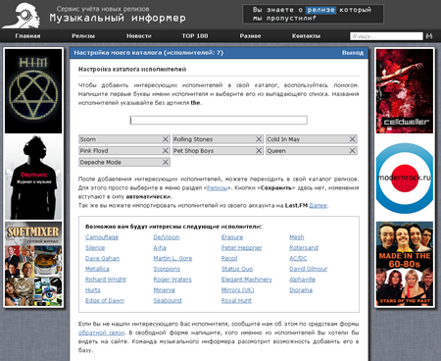Viewport: 441px width, 361px height.
Task: Add suggested artist Alphaville
Action: 303,280
